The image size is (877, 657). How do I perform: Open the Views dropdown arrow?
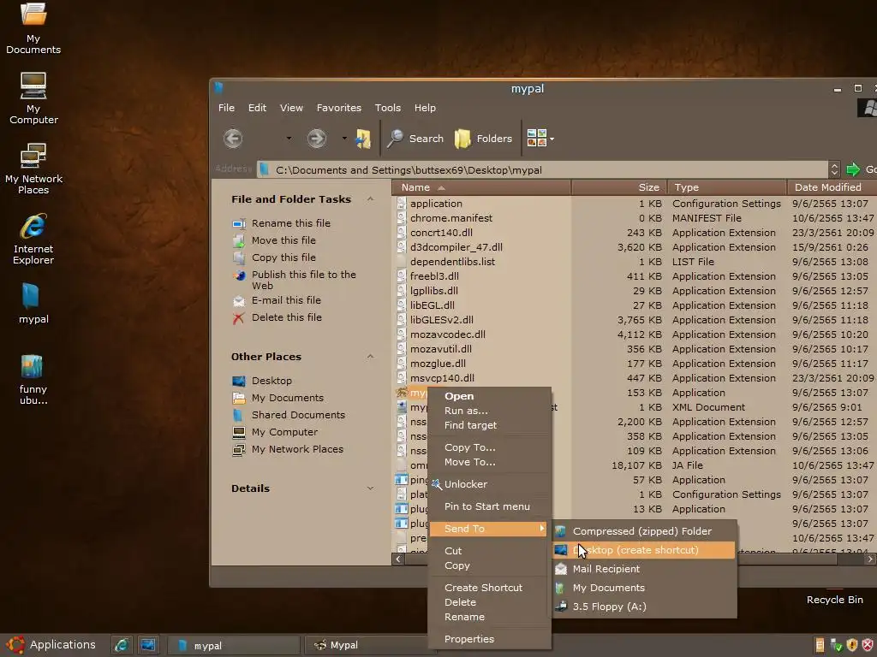tap(552, 139)
